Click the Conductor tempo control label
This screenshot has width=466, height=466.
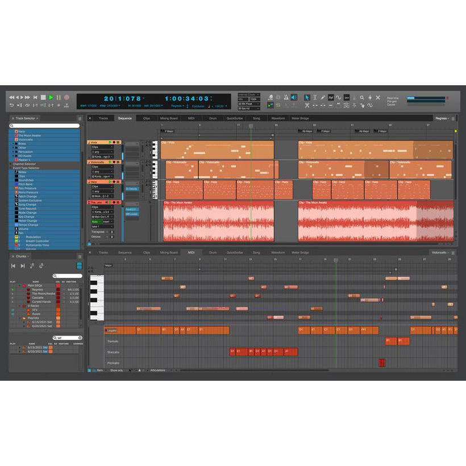[198, 106]
